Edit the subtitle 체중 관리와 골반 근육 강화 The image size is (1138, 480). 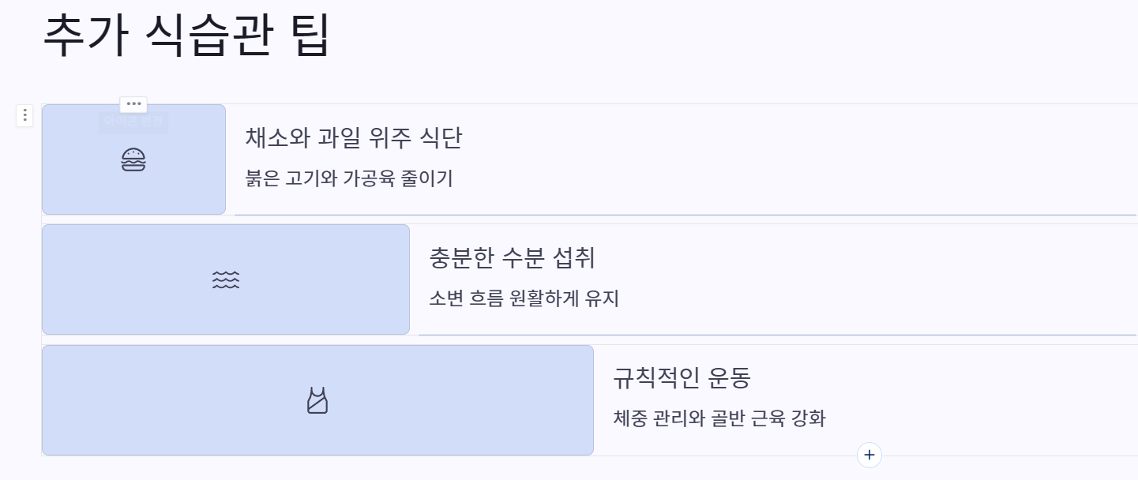tap(719, 418)
